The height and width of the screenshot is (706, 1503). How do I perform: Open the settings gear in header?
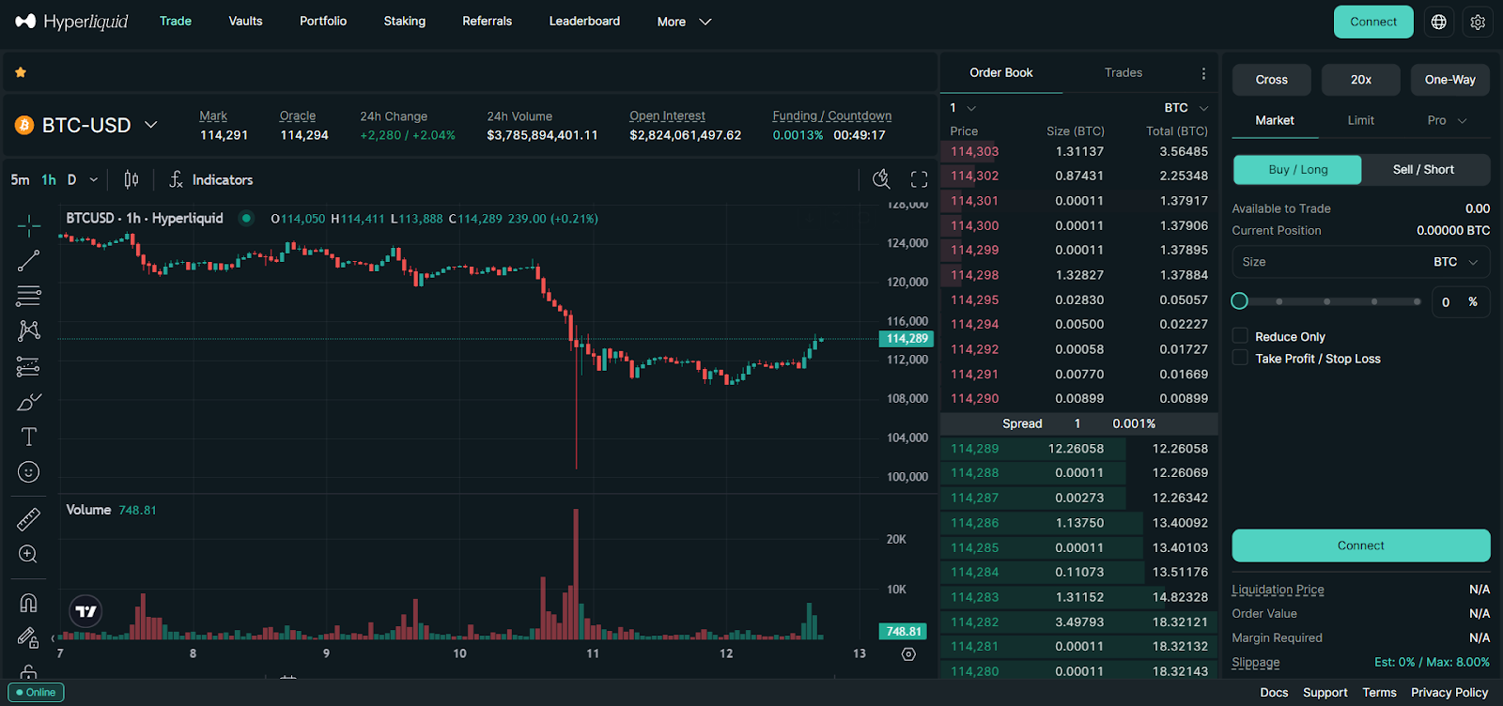coord(1478,22)
